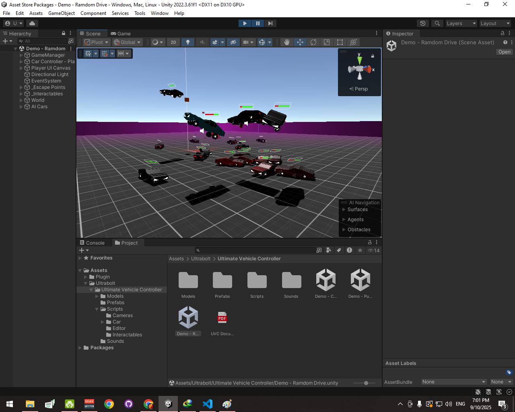This screenshot has width=515, height=412.
Task: Select the Scale tool
Action: click(327, 42)
